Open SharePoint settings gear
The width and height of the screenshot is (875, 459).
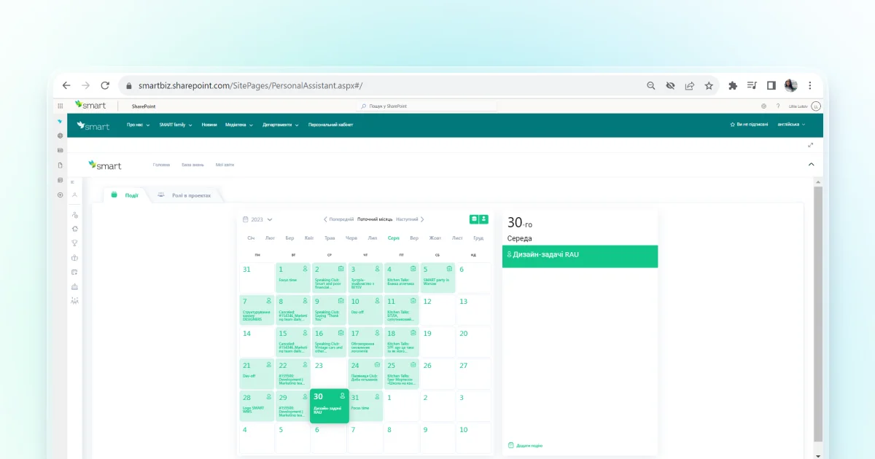pyautogui.click(x=763, y=106)
